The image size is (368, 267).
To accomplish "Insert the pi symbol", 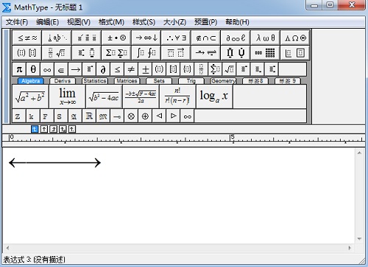I will 19,69.
